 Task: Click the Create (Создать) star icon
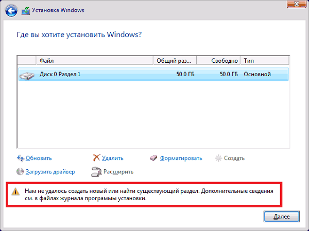pyautogui.click(x=218, y=158)
